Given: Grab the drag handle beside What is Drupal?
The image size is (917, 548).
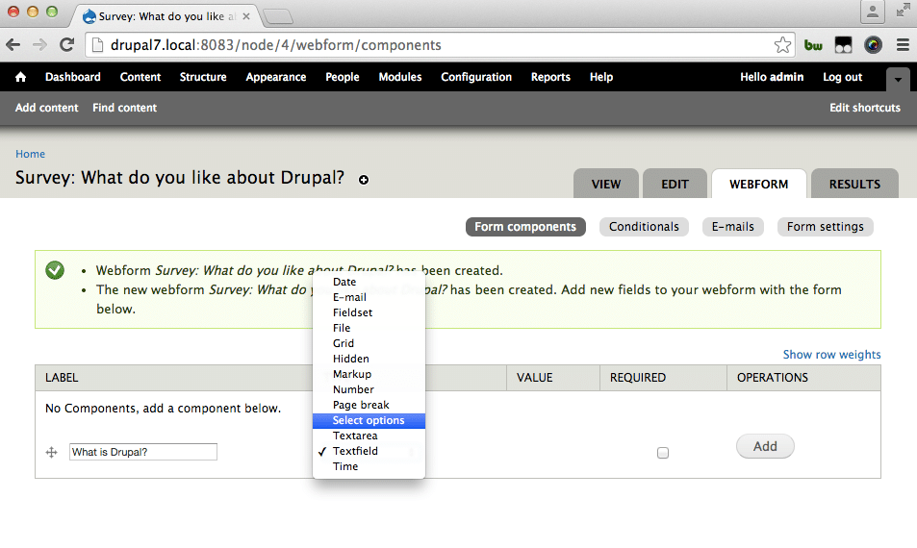Looking at the screenshot, I should [x=51, y=452].
